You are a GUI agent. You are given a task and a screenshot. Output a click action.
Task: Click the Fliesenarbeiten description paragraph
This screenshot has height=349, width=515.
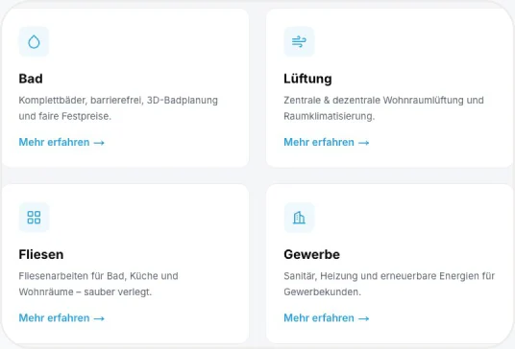pyautogui.click(x=99, y=284)
